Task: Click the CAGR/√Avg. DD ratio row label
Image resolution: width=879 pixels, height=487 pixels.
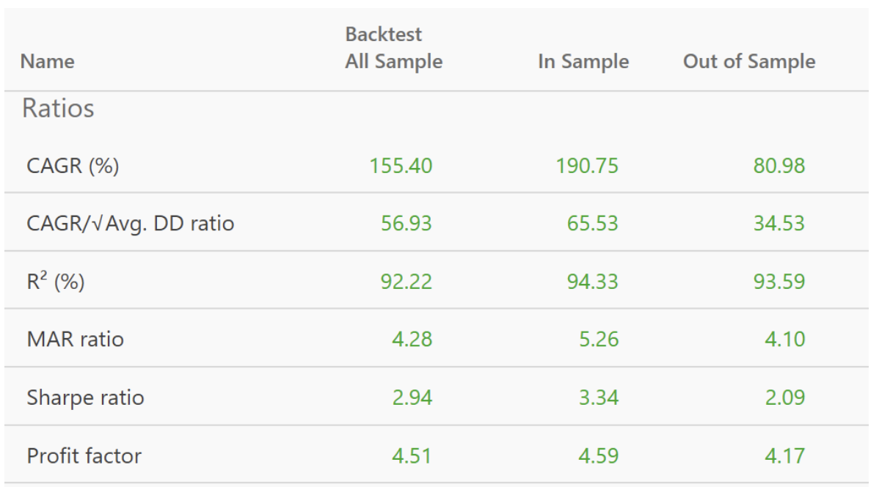Action: [x=131, y=224]
